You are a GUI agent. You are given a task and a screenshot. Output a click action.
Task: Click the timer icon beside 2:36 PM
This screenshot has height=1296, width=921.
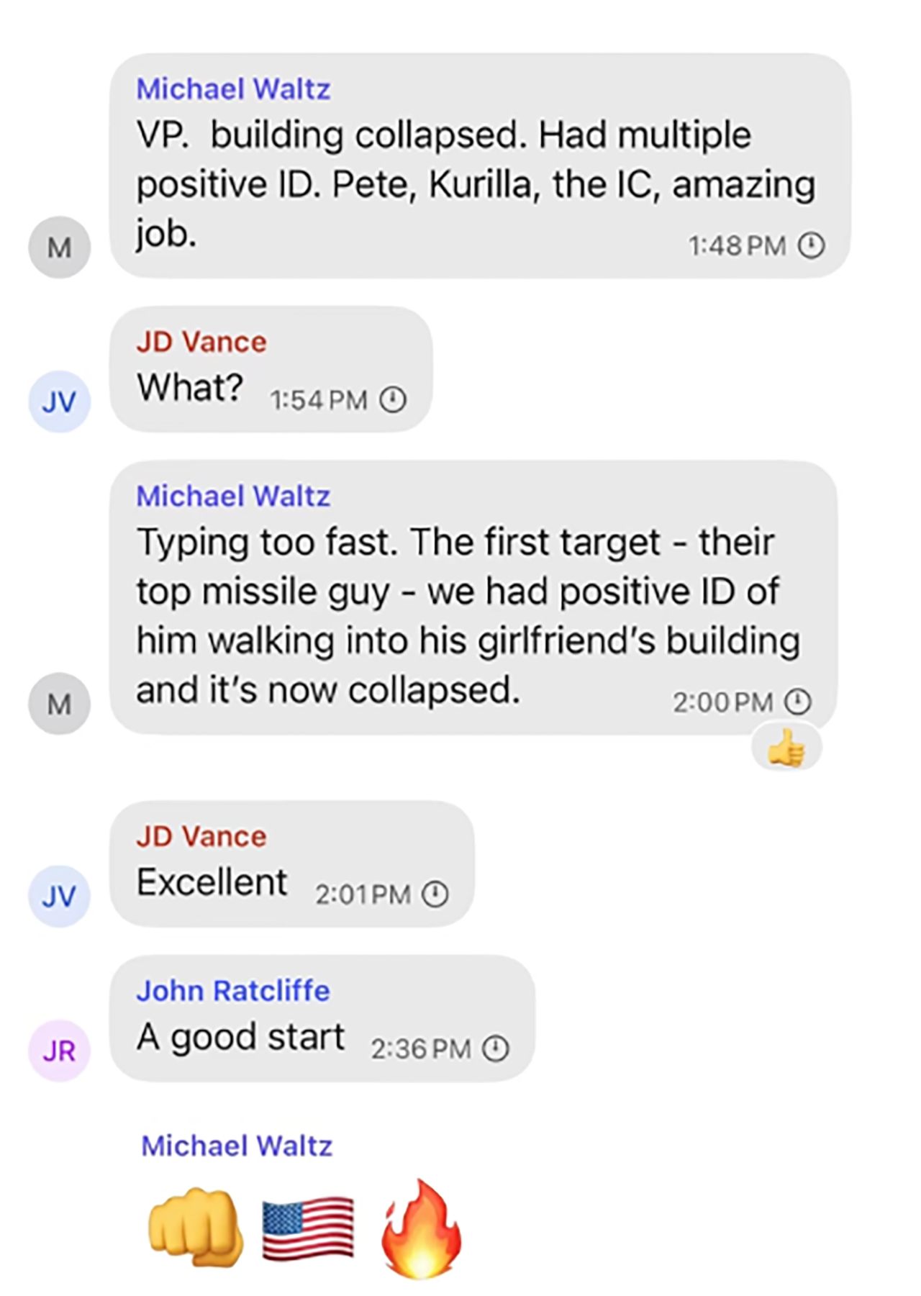click(494, 1050)
